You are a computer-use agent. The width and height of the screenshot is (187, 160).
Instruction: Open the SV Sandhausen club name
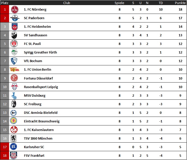point(36,35)
